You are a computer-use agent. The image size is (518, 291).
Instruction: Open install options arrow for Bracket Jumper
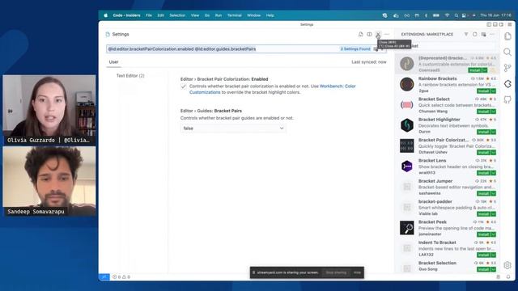pyautogui.click(x=493, y=193)
